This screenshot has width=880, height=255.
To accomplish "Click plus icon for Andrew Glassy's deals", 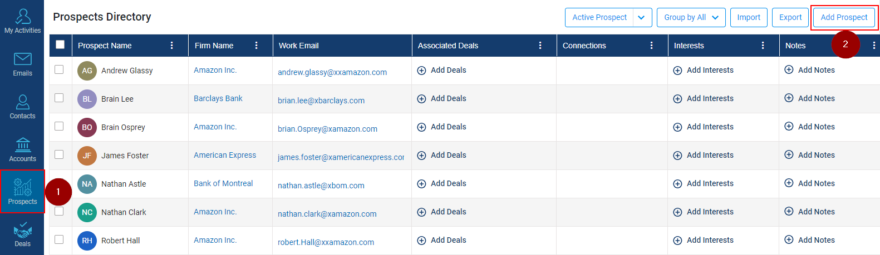I will (421, 71).
